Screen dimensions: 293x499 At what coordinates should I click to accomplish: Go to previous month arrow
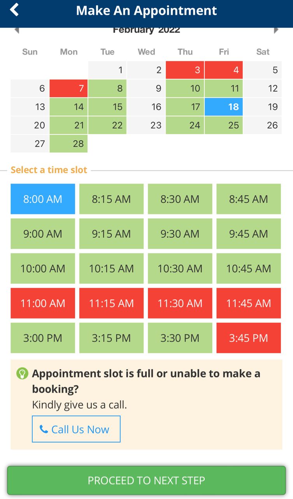[x=17, y=30]
